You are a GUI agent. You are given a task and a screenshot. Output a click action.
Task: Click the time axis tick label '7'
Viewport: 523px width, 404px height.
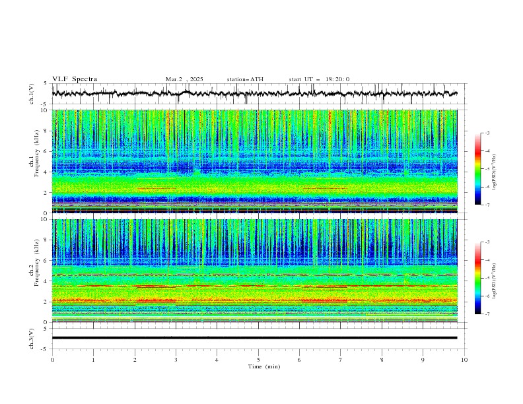tap(341, 360)
